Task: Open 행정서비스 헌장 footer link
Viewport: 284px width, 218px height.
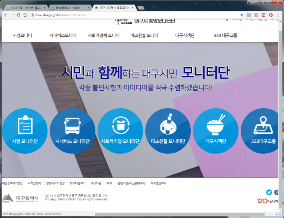Action: click(x=55, y=183)
